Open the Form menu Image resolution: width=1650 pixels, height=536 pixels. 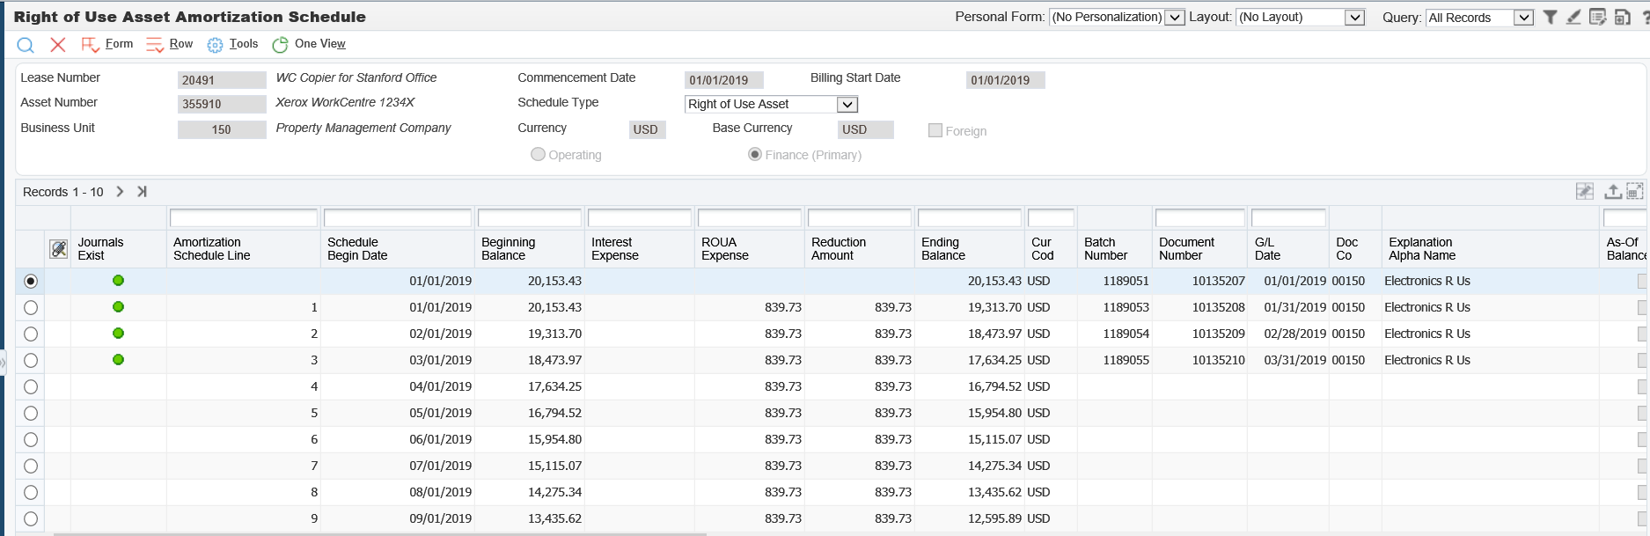pos(119,44)
